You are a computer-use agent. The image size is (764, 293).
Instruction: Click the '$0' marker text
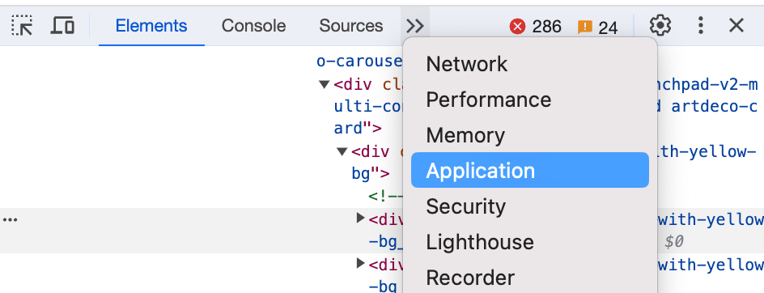coord(674,241)
